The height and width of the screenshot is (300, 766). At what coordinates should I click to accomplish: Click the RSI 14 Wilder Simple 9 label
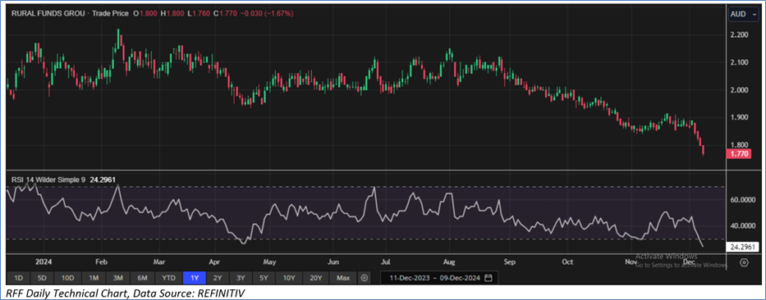point(49,180)
